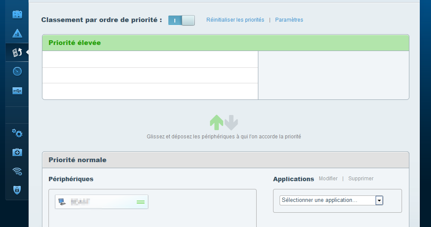
Task: Open the Paramètres link
Action: coord(289,20)
